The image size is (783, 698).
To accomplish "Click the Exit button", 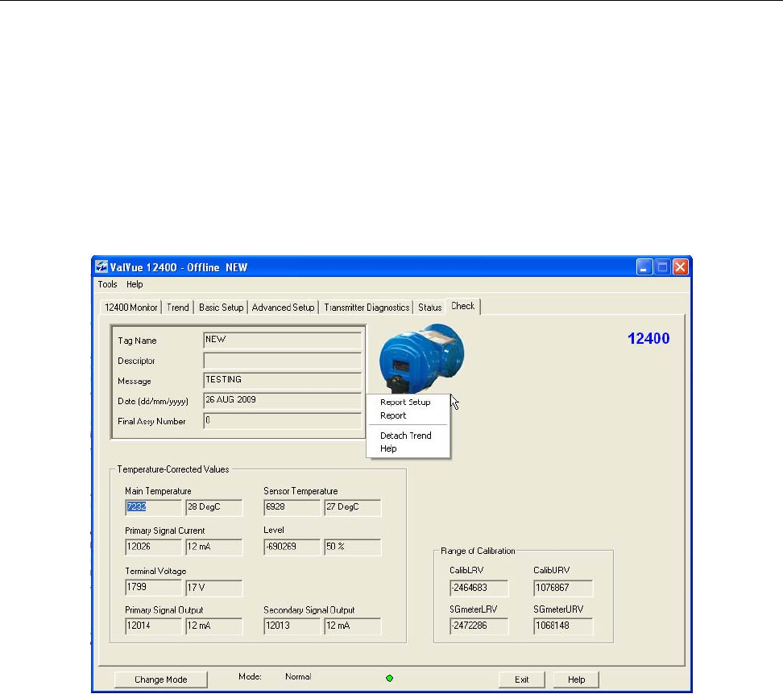I will click(522, 679).
